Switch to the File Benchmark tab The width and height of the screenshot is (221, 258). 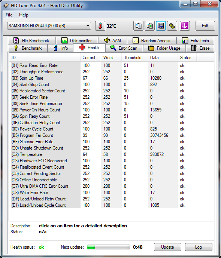(x=32, y=40)
